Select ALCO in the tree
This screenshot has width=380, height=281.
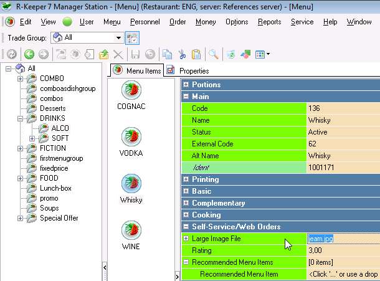(x=60, y=128)
